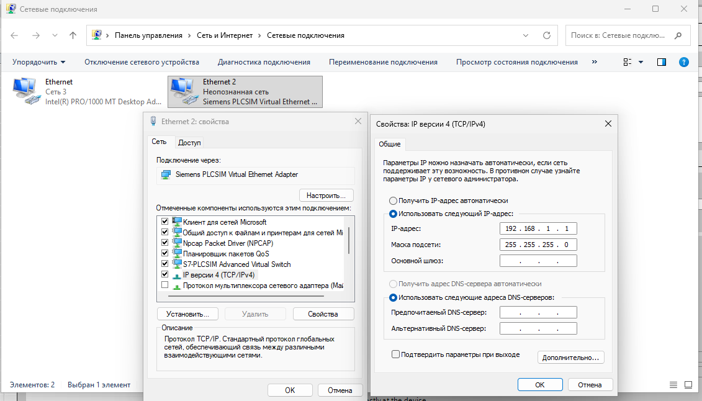702x401 pixels.
Task: Click the Предпочитаемый DNS-сервер field
Action: coord(538,312)
